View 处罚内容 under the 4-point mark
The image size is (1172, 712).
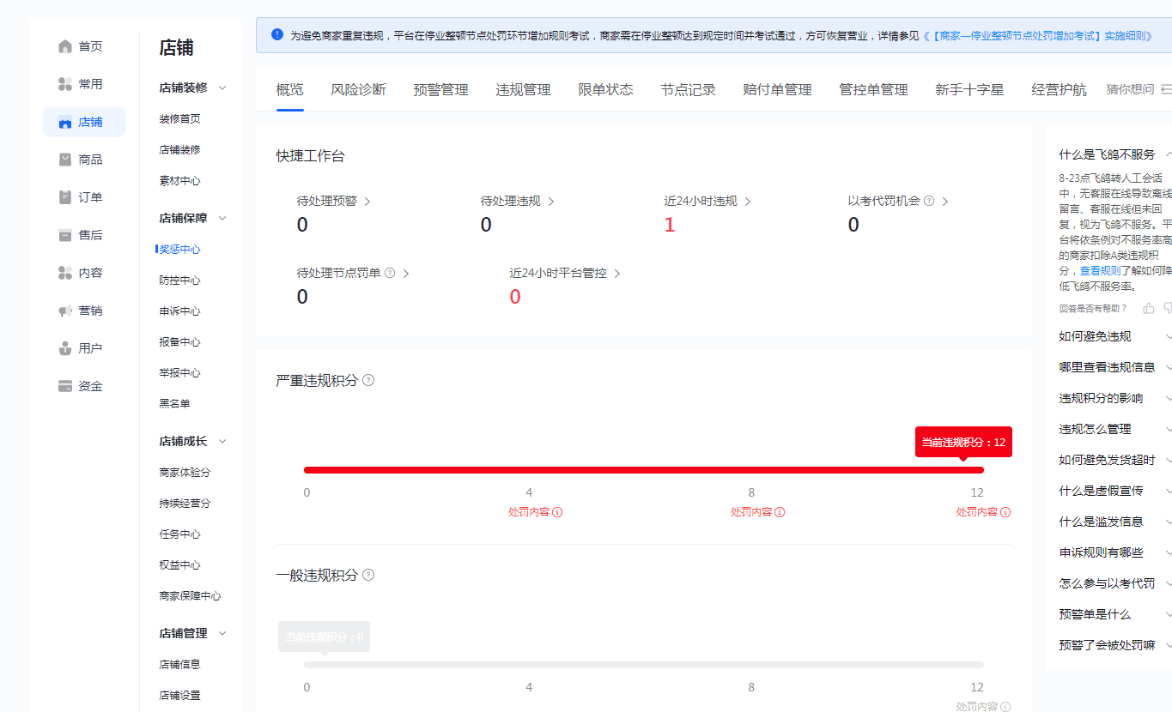coord(535,512)
